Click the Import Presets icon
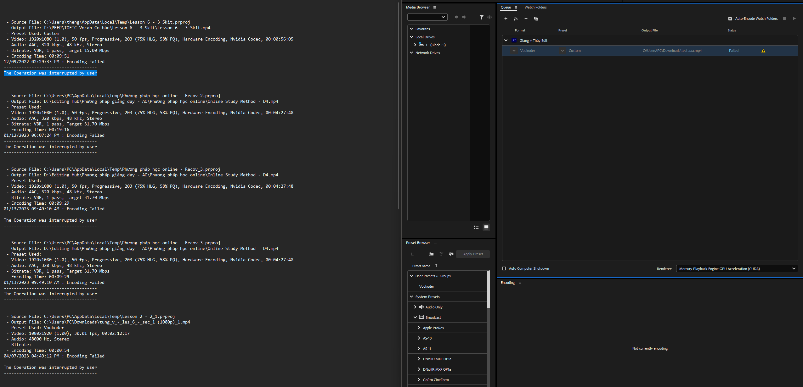 (451, 254)
